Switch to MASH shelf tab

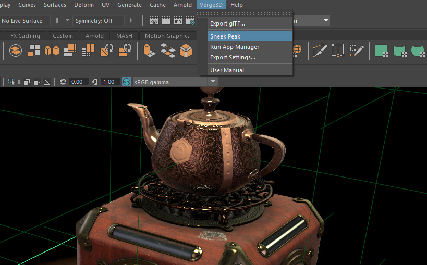124,36
